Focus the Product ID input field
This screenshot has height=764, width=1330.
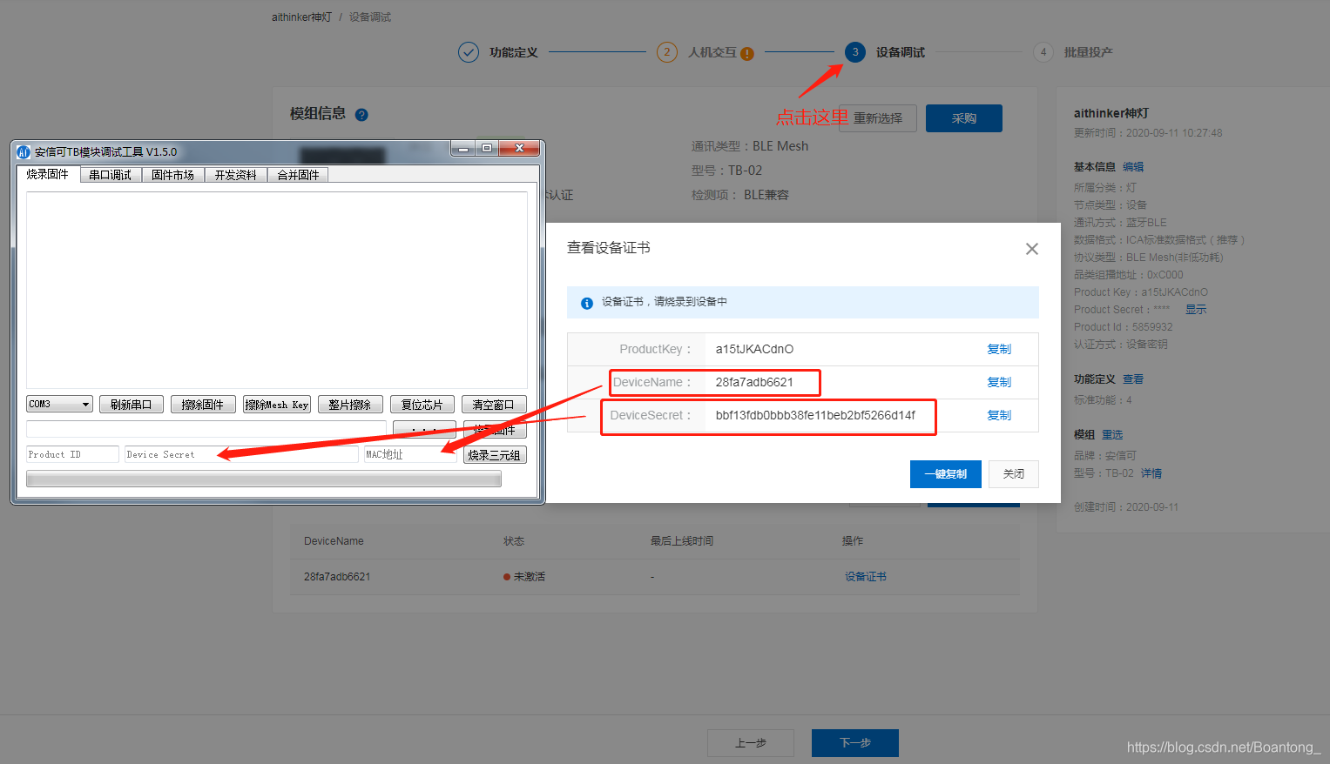[x=72, y=454]
